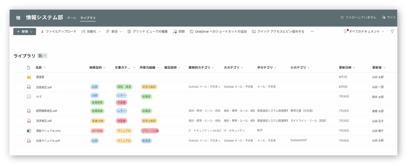Open the 稟議書 folder icon
The width and height of the screenshot is (409, 167).
29,77
